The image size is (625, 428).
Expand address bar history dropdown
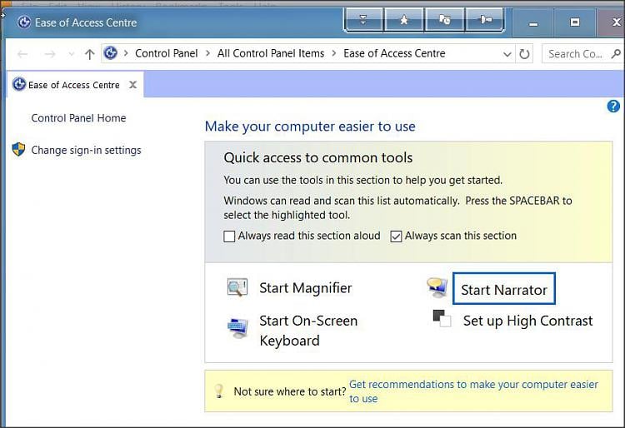pyautogui.click(x=507, y=54)
